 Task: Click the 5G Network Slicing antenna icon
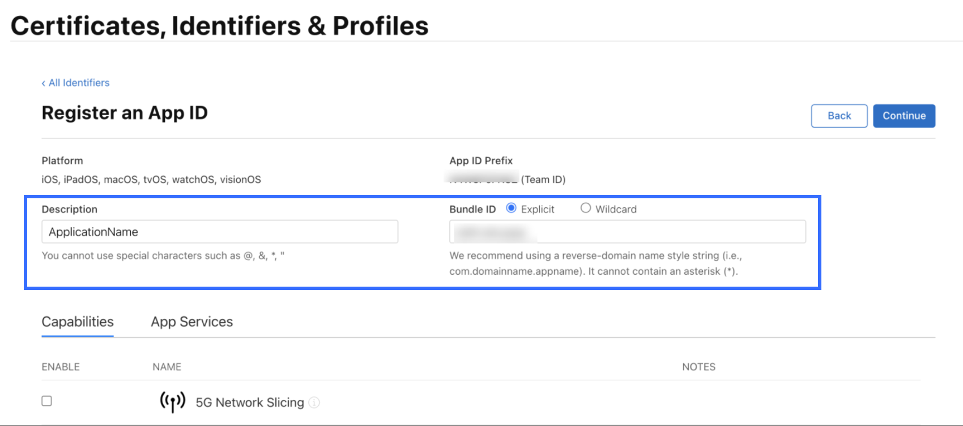(x=172, y=402)
